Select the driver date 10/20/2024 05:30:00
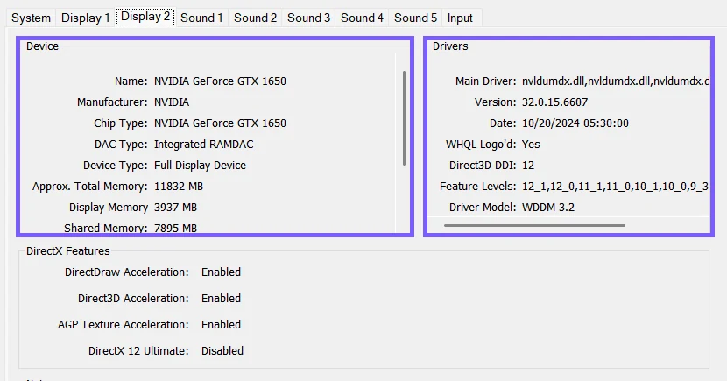The width and height of the screenshot is (727, 381). tap(575, 123)
